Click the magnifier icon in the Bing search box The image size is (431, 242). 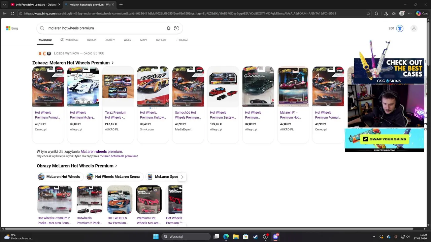42,28
